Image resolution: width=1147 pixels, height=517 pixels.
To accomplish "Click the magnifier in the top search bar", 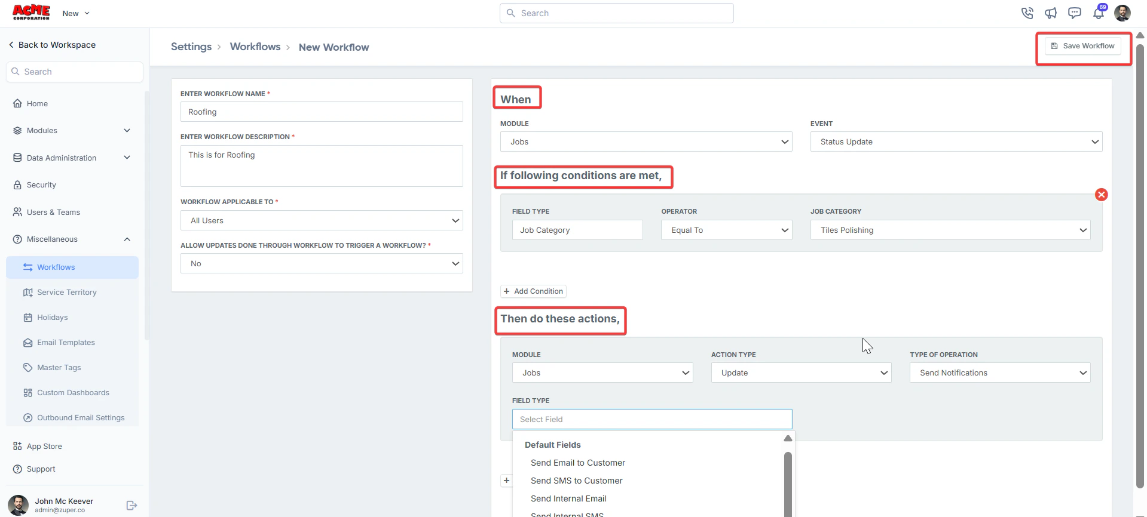I will (511, 13).
